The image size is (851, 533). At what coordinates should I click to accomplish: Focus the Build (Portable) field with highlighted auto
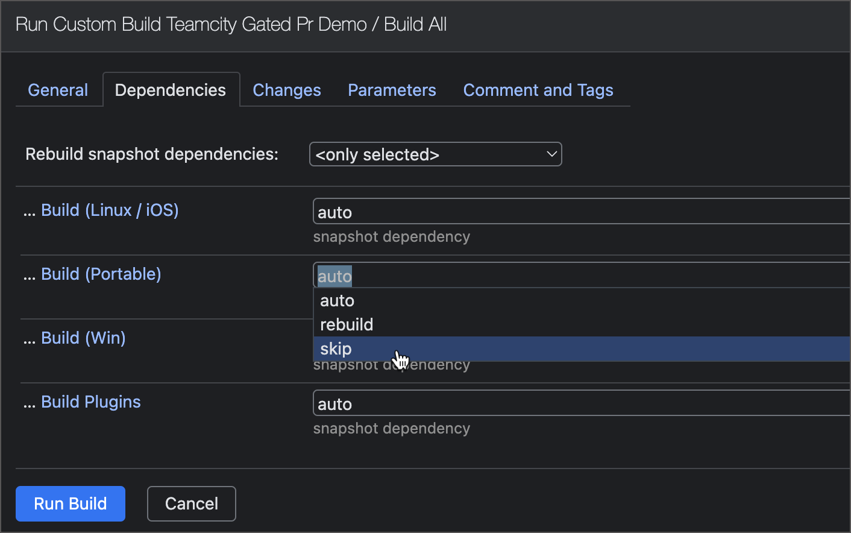coord(579,276)
